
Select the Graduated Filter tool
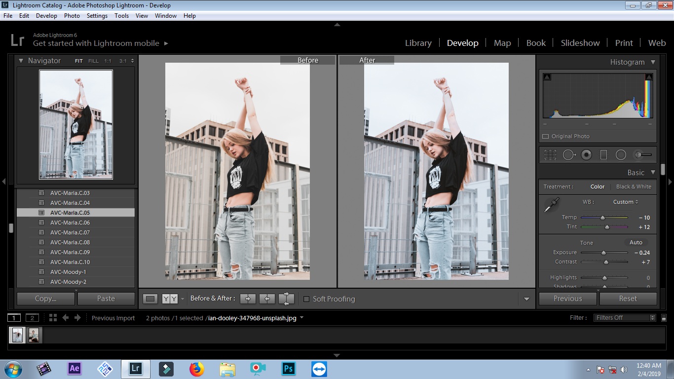pos(603,155)
